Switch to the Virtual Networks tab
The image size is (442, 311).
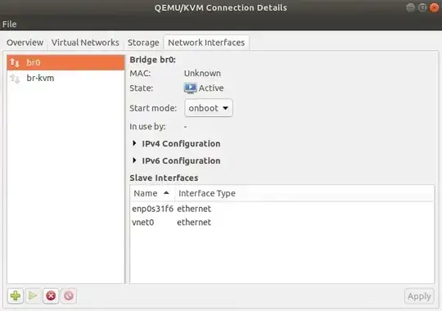pos(85,43)
